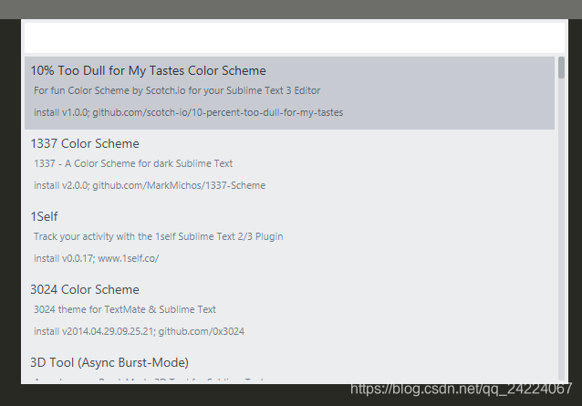Click install line with scotch-io github URL

[188, 112]
